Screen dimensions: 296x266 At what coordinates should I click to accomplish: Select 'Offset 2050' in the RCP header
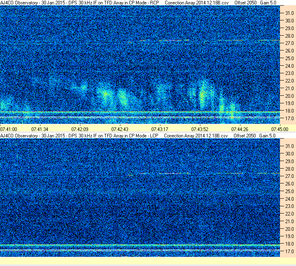click(x=246, y=3)
